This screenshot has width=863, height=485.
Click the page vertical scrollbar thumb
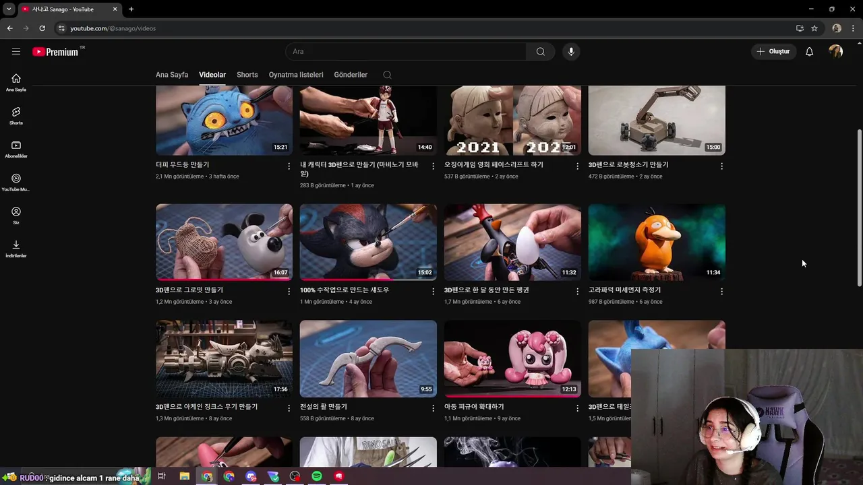(859, 207)
